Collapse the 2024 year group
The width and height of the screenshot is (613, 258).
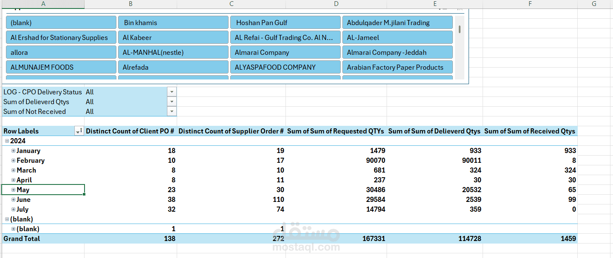pos(7,141)
